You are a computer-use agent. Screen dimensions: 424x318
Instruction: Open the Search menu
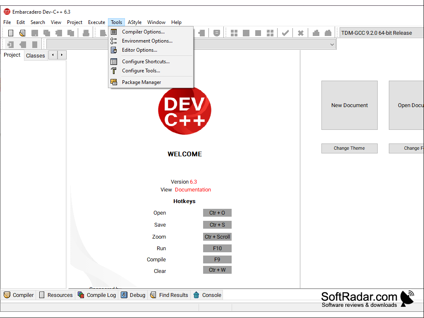click(x=38, y=22)
